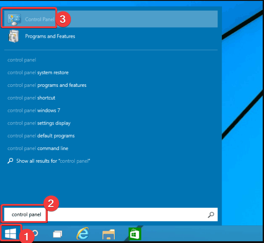Click 'Show all results for control panel'
Image resolution: width=264 pixels, height=243 pixels.
point(49,161)
